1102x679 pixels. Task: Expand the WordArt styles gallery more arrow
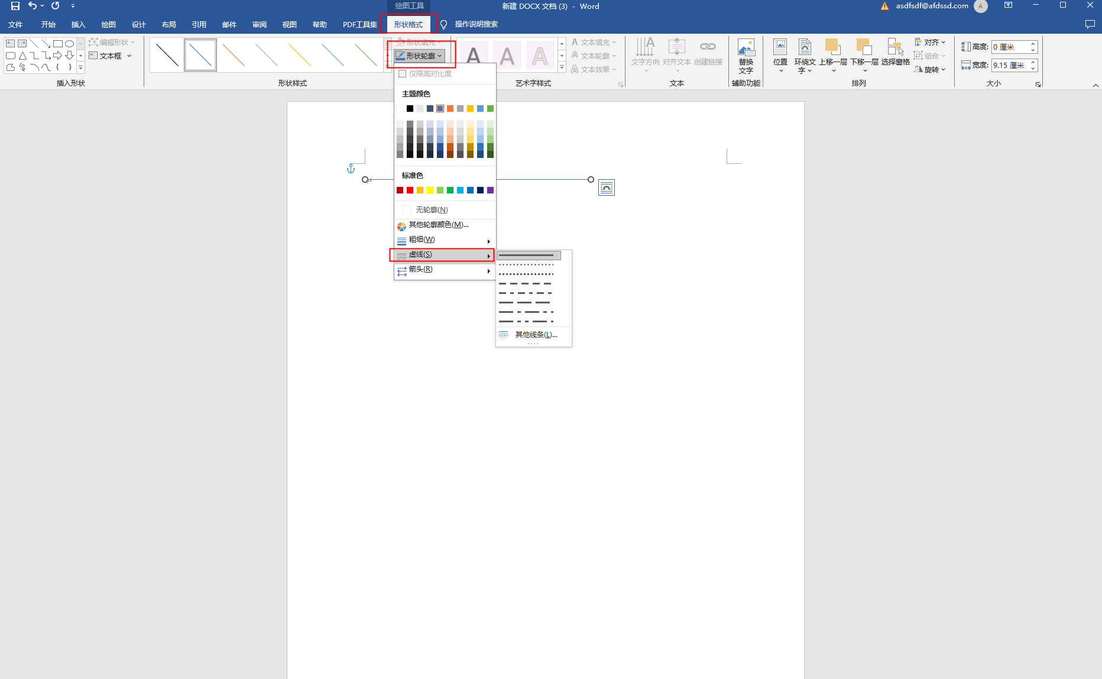pyautogui.click(x=562, y=68)
